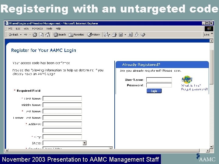Stop page loading with Stop icon
Screen dimensions: 219x164
click(35, 35)
